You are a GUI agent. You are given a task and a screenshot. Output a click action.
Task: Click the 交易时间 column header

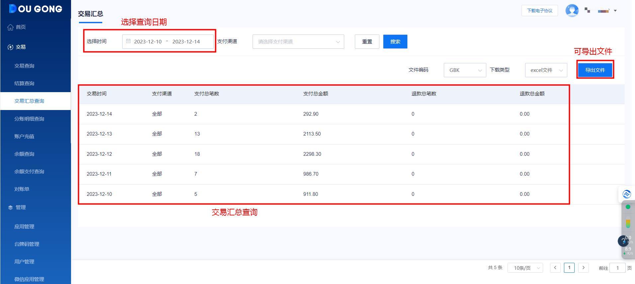point(97,94)
